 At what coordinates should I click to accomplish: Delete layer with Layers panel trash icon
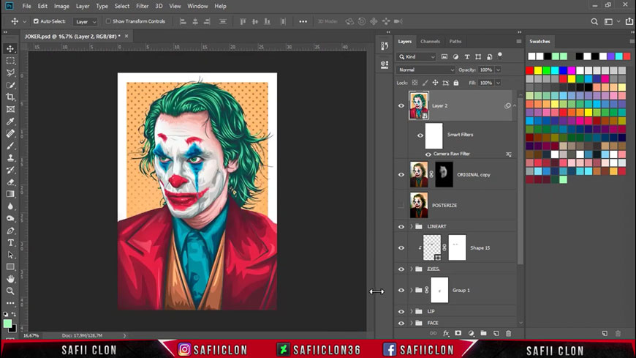509,333
